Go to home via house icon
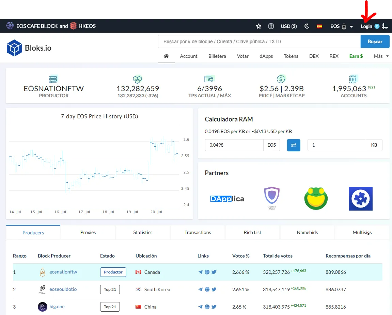392x315 pixels. (x=166, y=56)
